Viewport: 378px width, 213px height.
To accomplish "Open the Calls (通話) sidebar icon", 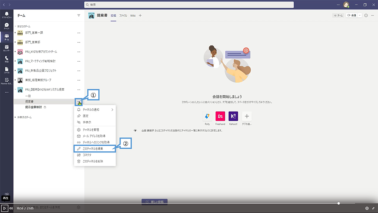I will tap(6, 59).
